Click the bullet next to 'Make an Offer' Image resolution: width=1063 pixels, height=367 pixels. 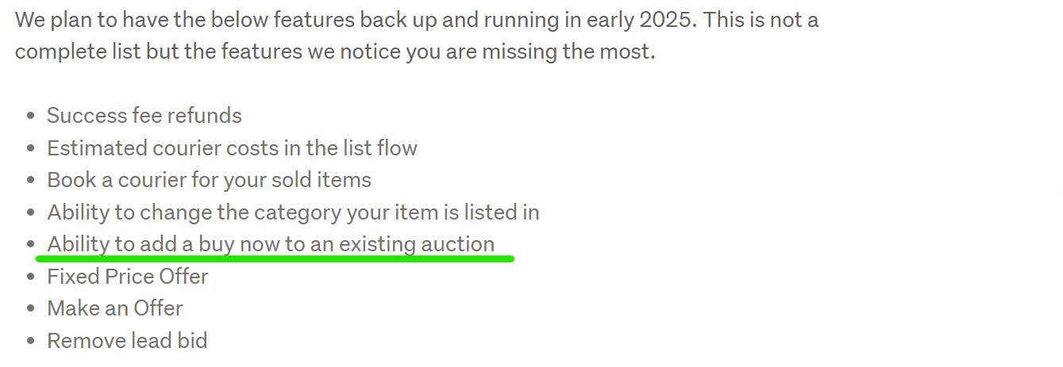tap(31, 309)
